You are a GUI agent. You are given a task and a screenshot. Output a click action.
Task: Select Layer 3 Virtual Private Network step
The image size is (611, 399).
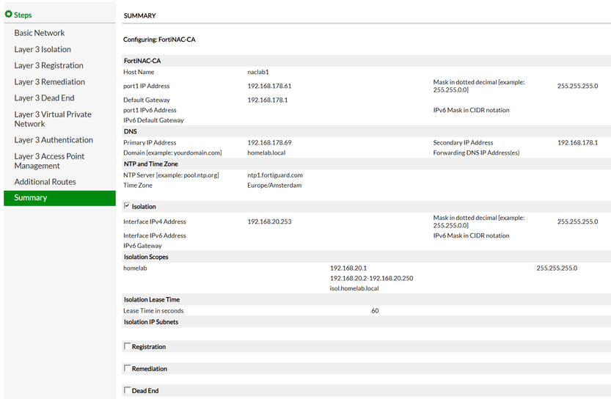coord(53,119)
